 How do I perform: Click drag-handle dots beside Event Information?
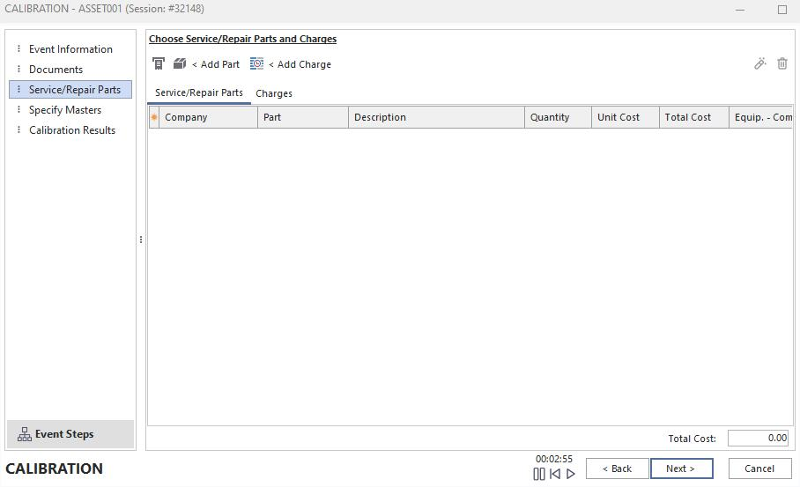click(19, 48)
